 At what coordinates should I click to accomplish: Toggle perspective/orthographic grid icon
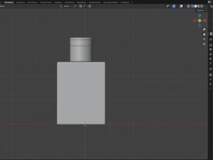(x=204, y=44)
